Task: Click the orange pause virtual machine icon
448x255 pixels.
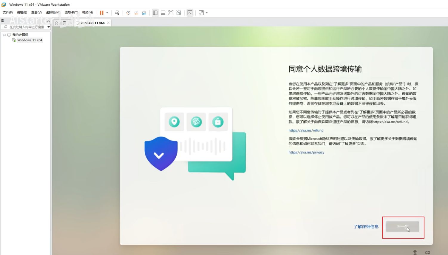Action: tap(102, 13)
